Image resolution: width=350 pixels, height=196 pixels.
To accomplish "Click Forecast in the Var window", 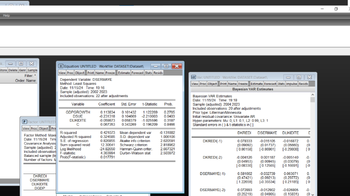I will coord(270,84).
